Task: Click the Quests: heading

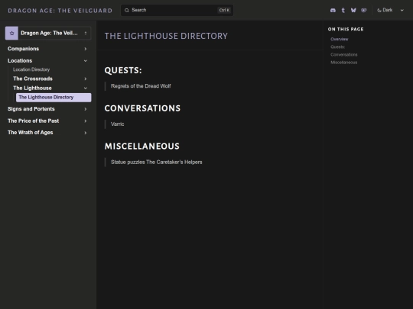Action: [123, 70]
